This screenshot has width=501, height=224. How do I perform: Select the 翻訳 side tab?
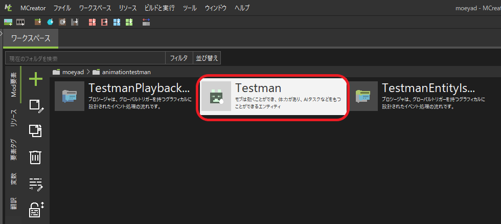pyautogui.click(x=13, y=203)
